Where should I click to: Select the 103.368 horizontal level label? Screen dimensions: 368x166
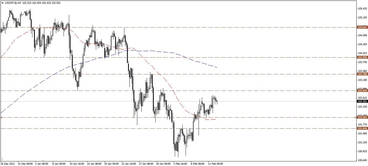coord(362,74)
